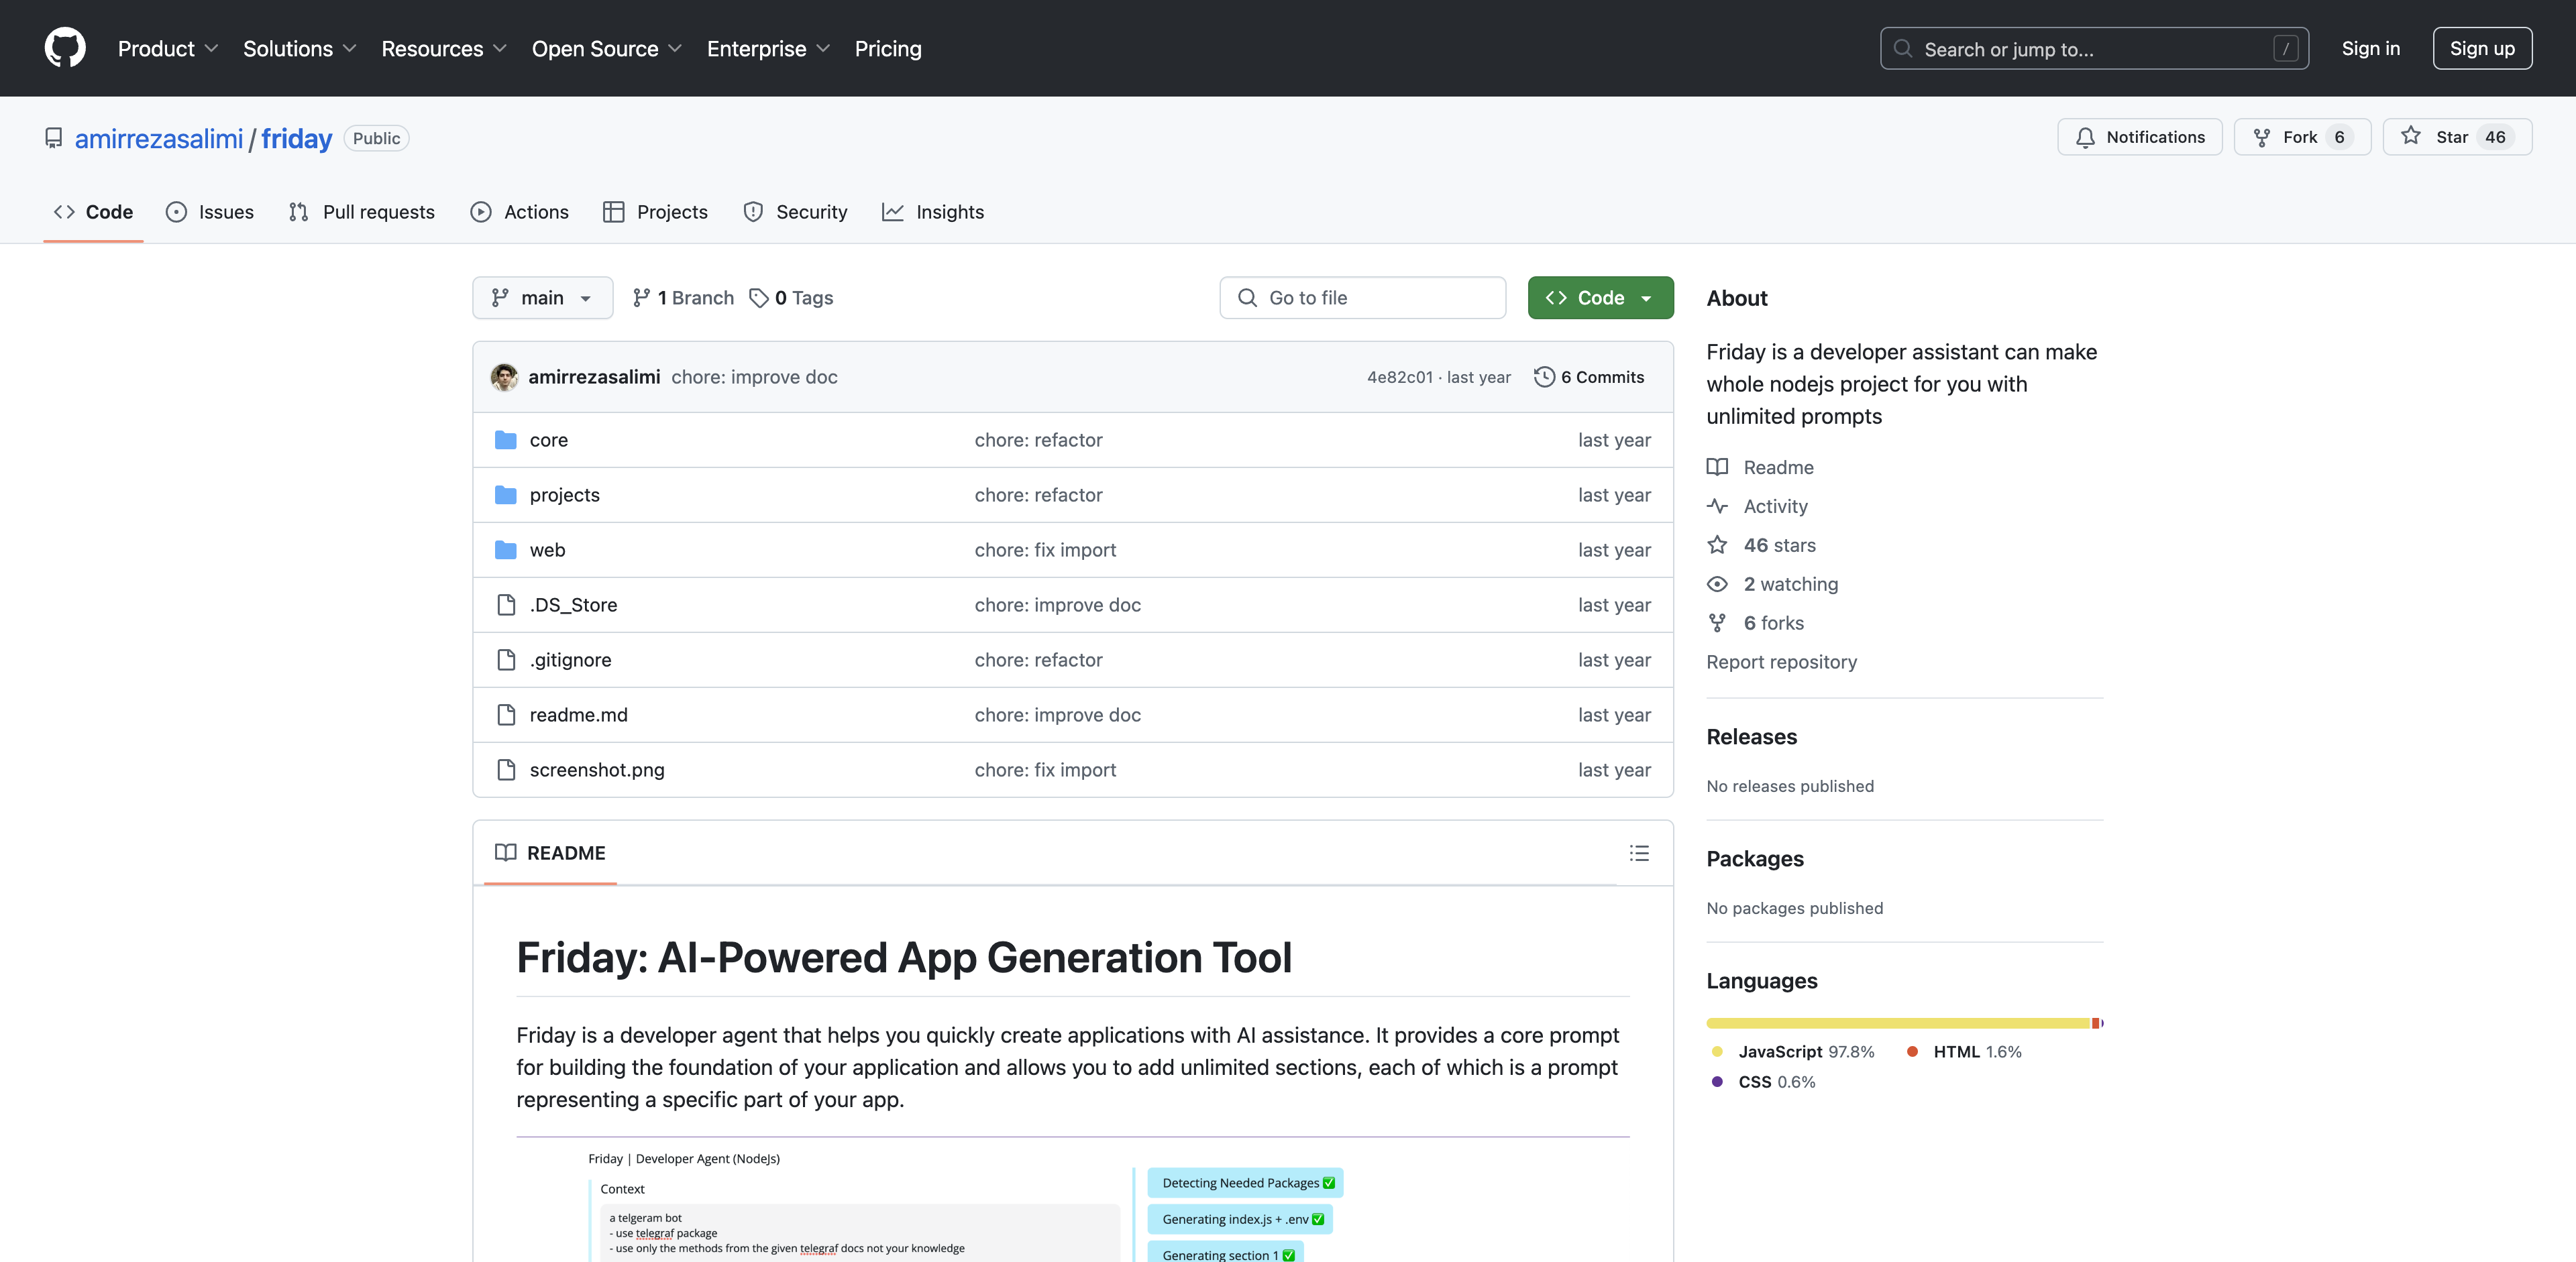Click the file icon for screenshot.png
The width and height of the screenshot is (2576, 1262).
pos(506,769)
